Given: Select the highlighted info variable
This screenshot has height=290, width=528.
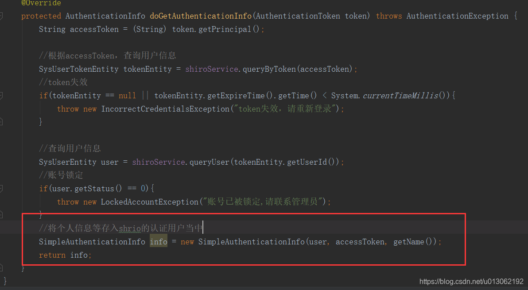Looking at the screenshot, I should pyautogui.click(x=158, y=241).
